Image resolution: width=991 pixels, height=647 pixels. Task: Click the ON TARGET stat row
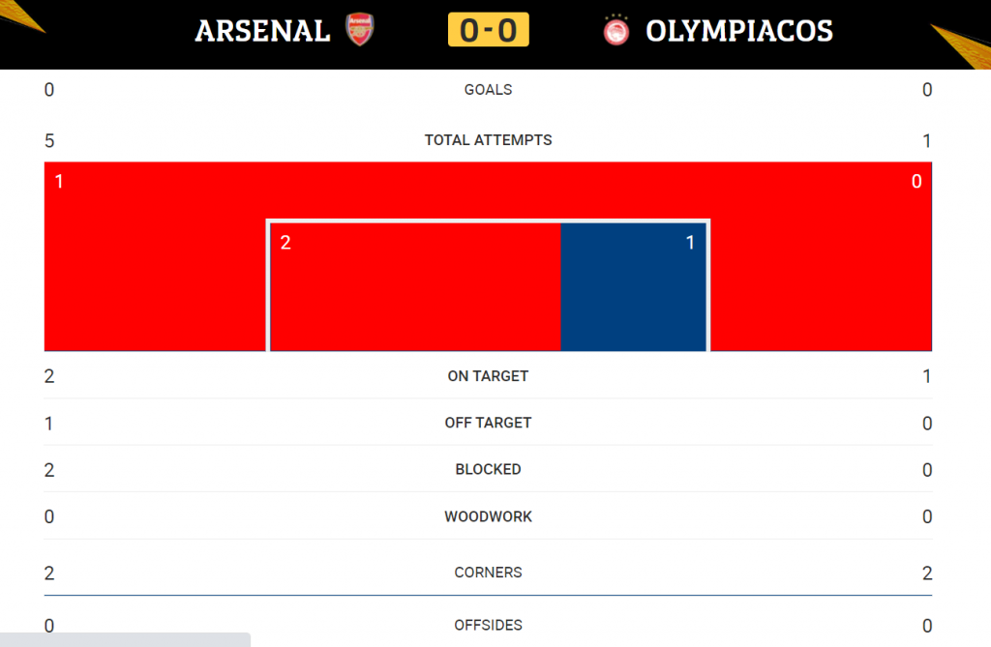click(x=488, y=376)
